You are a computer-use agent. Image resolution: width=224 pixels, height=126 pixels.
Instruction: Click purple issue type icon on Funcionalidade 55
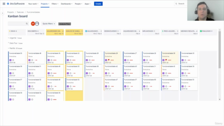click(10, 60)
